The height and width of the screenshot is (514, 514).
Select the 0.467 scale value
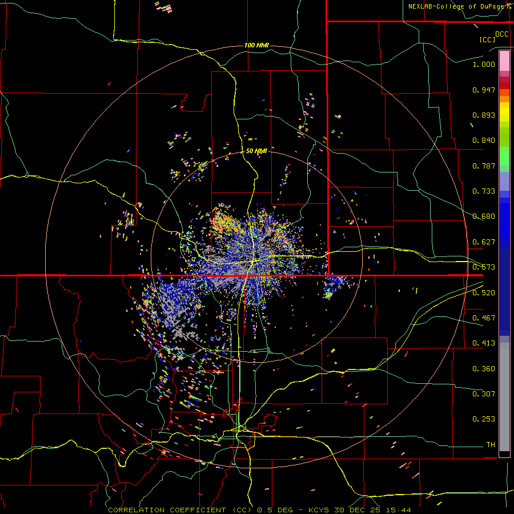click(x=484, y=318)
